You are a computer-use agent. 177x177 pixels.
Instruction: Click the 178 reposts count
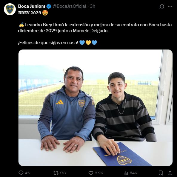(63, 173)
